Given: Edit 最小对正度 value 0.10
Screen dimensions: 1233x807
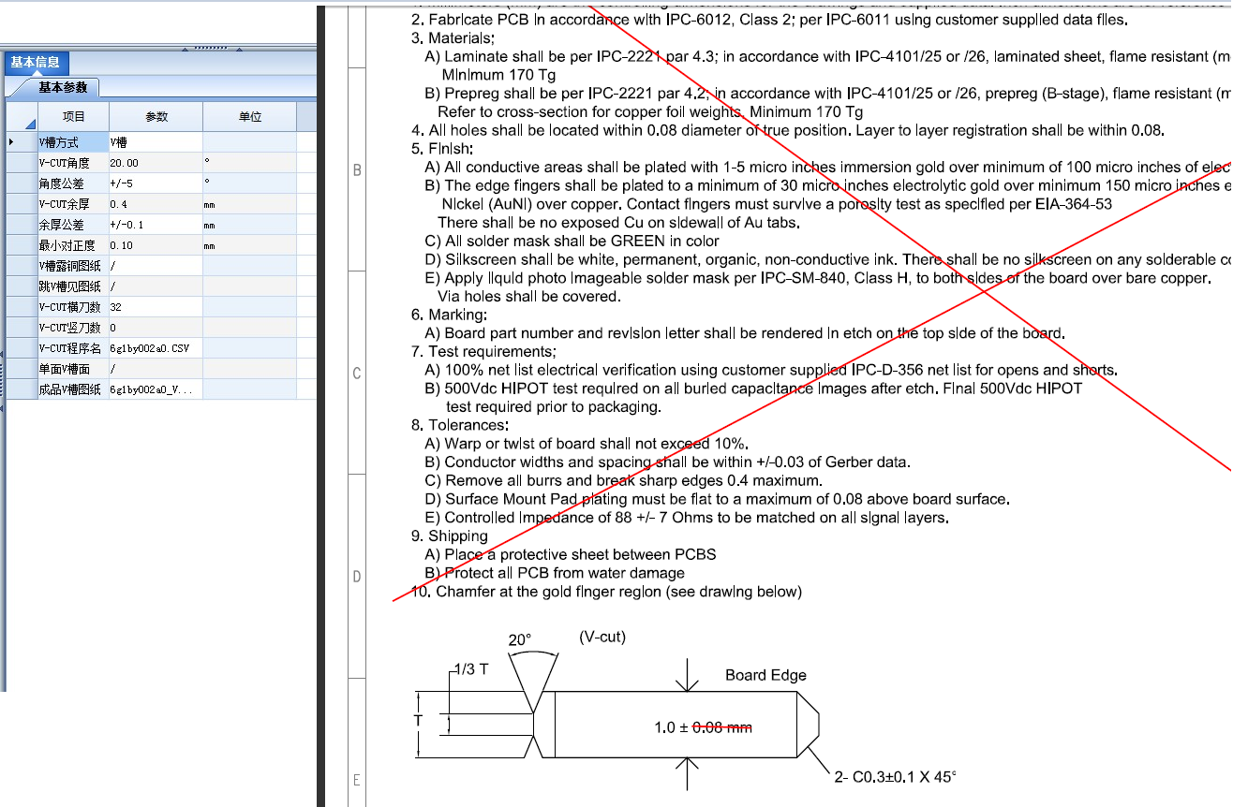Looking at the screenshot, I should [156, 245].
